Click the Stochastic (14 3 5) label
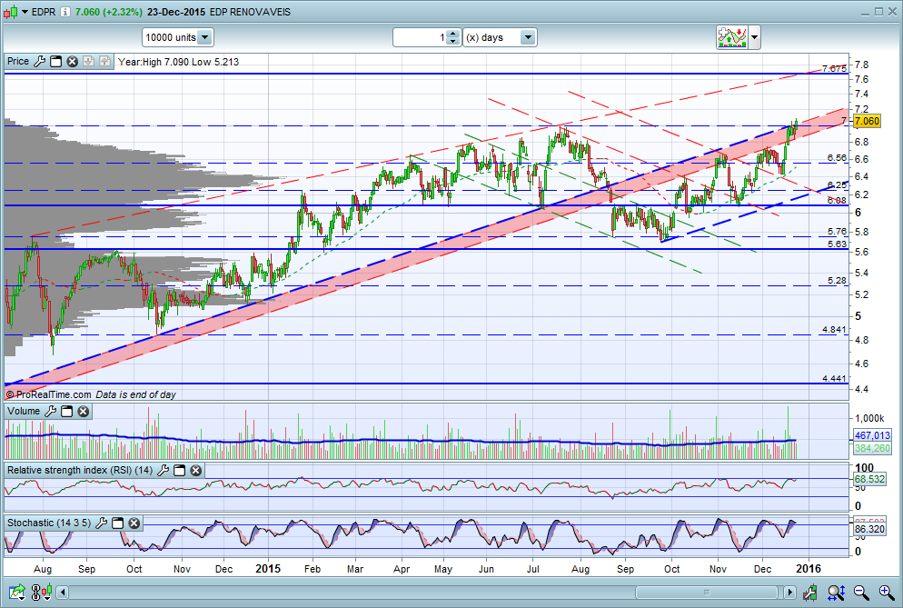 point(49,523)
